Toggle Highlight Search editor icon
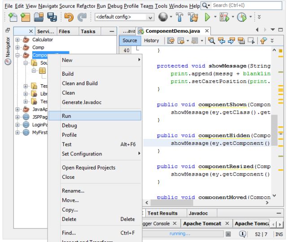 (241, 41)
